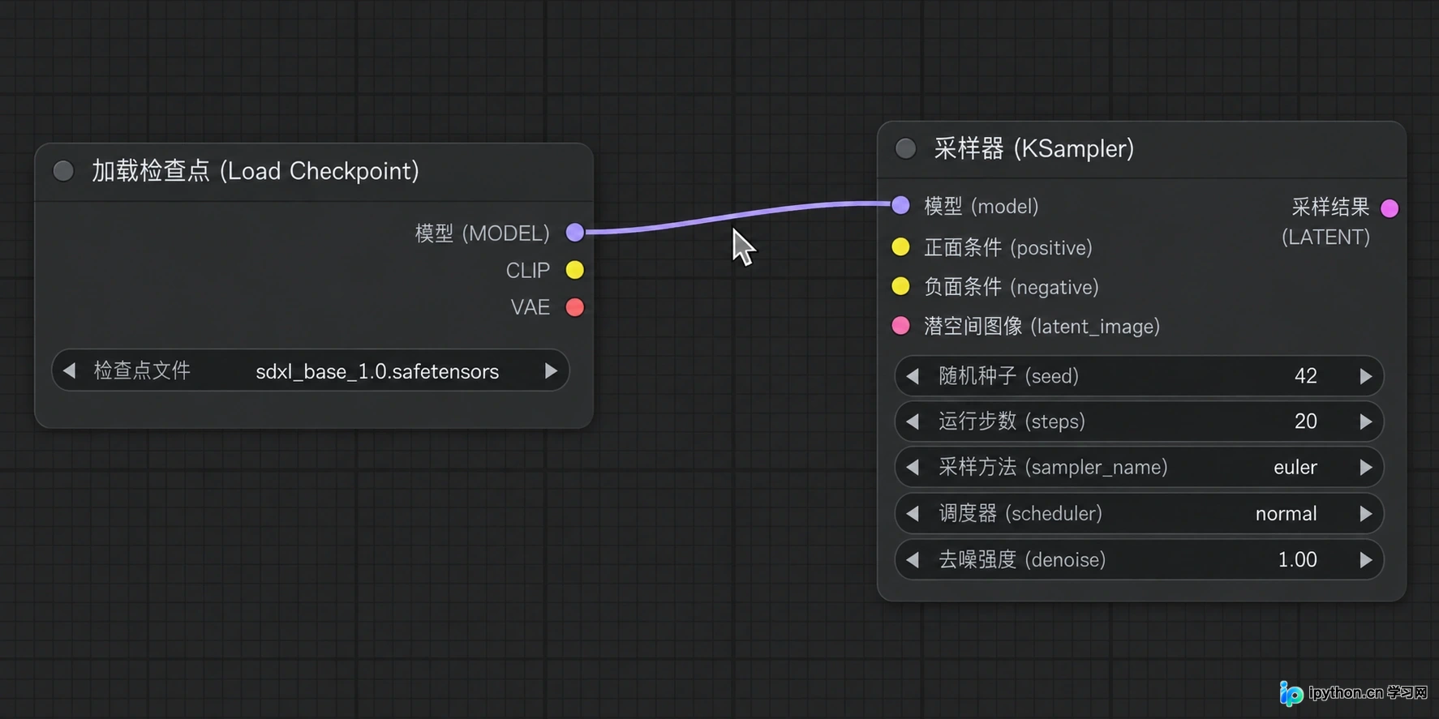Increase steps with the right arrow
Viewport: 1439px width, 719px height.
point(1366,422)
